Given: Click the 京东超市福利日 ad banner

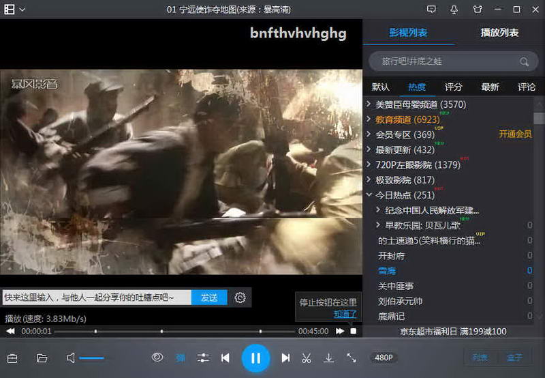Looking at the screenshot, I should (x=453, y=332).
